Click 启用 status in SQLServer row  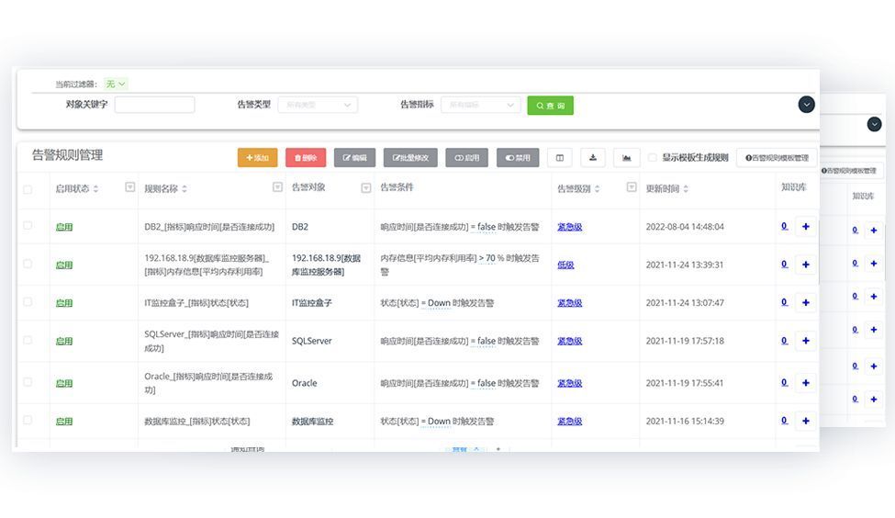(64, 341)
